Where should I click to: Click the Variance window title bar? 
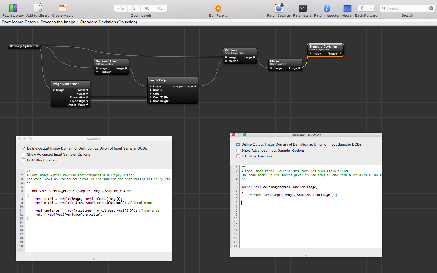[x=94, y=139]
